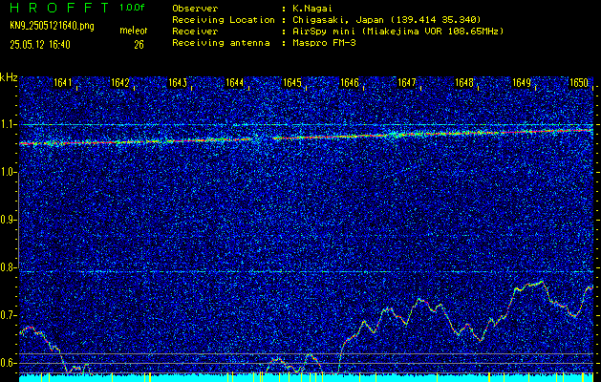Select the 1649 time marker

pyautogui.click(x=522, y=83)
